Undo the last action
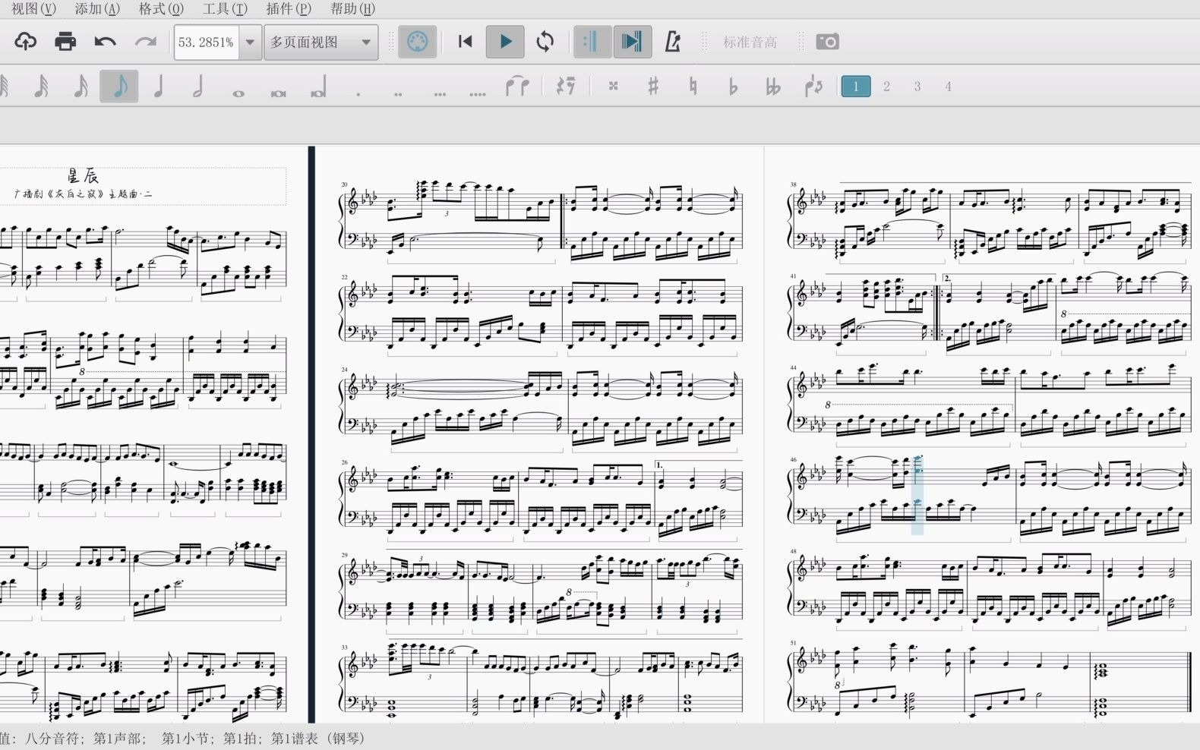This screenshot has width=1200, height=750. (105, 42)
